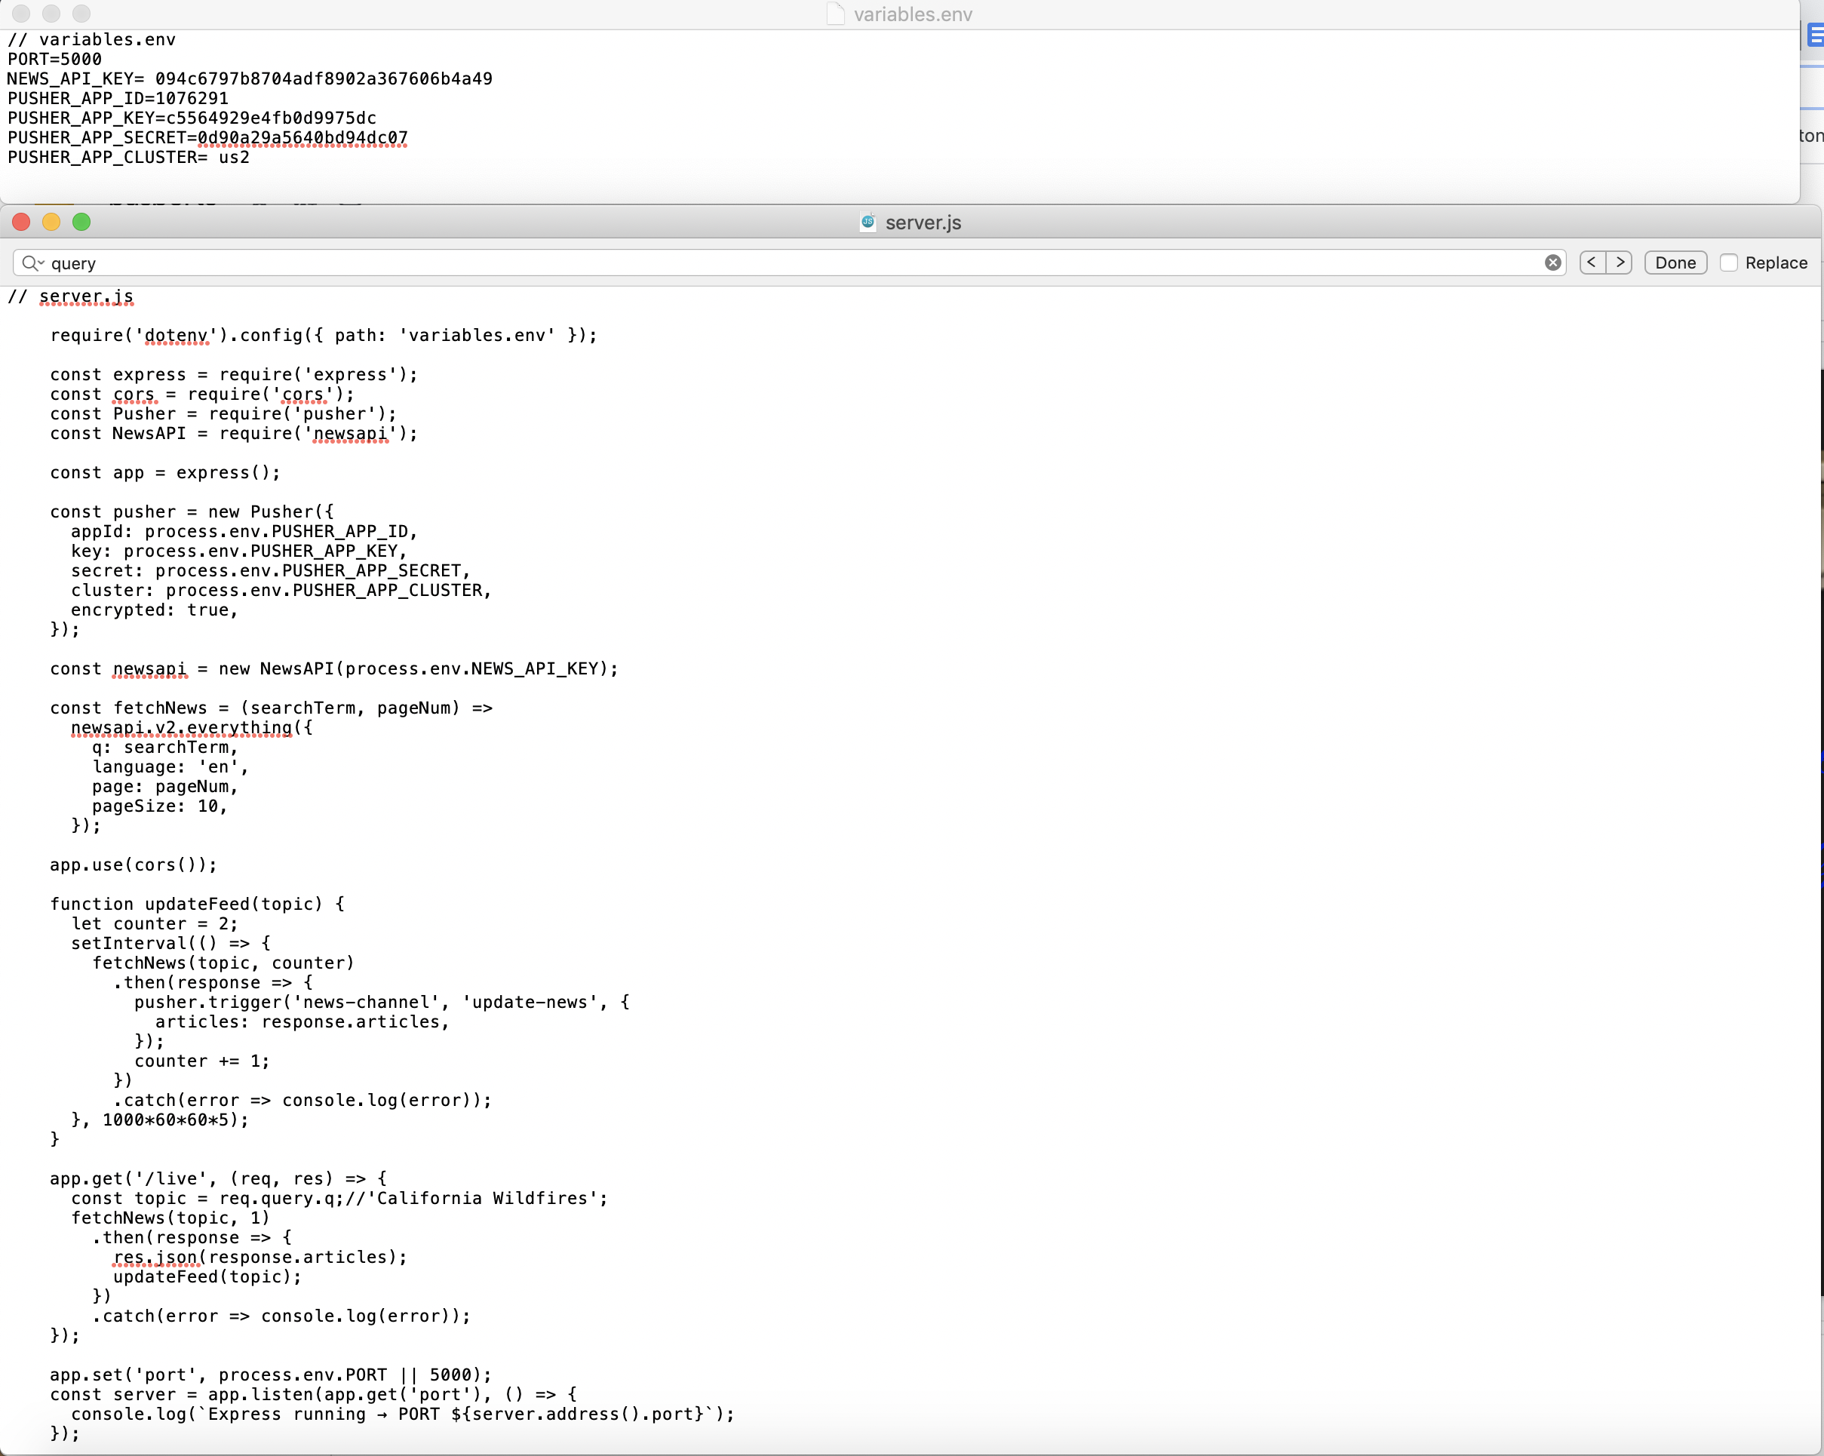The width and height of the screenshot is (1824, 1456).
Task: Place cursor on the PORT=5000 line
Action: [55, 60]
